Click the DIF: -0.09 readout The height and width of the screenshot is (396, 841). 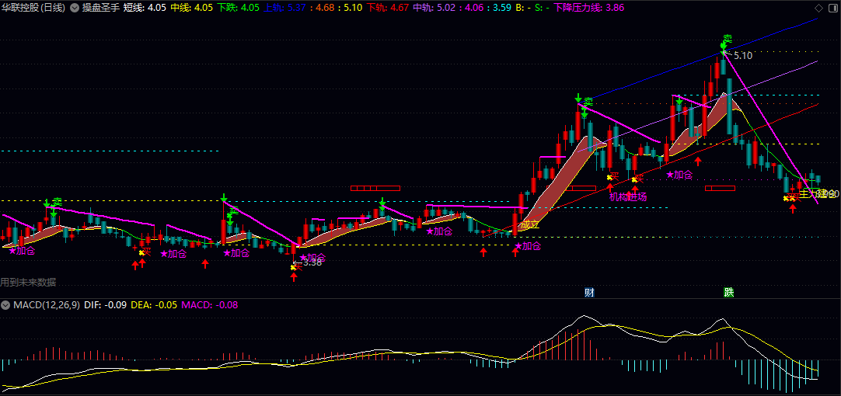pos(105,305)
